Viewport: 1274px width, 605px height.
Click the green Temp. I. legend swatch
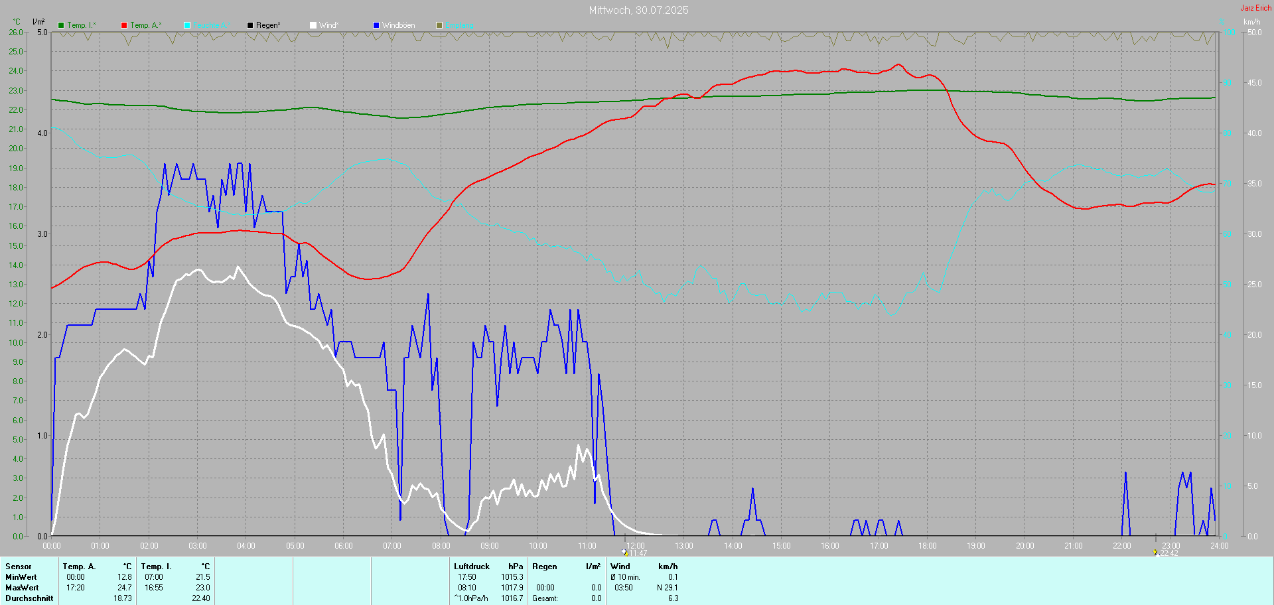pyautogui.click(x=61, y=25)
